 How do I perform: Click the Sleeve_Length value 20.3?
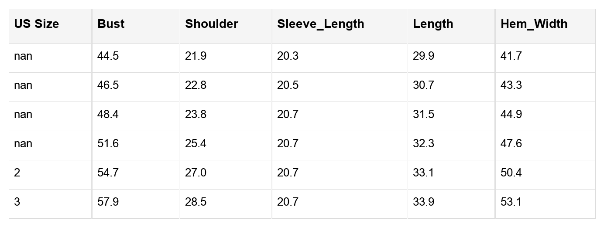click(288, 56)
